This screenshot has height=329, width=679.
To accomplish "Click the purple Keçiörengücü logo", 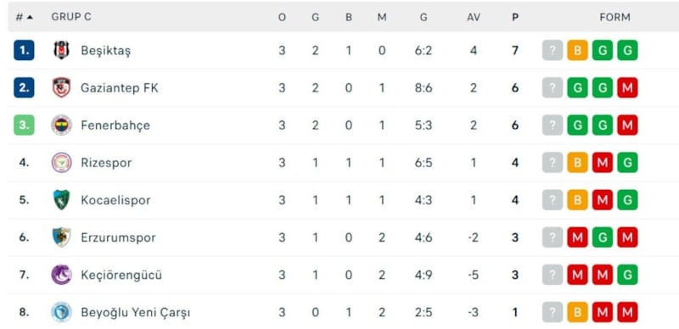I will click(61, 275).
